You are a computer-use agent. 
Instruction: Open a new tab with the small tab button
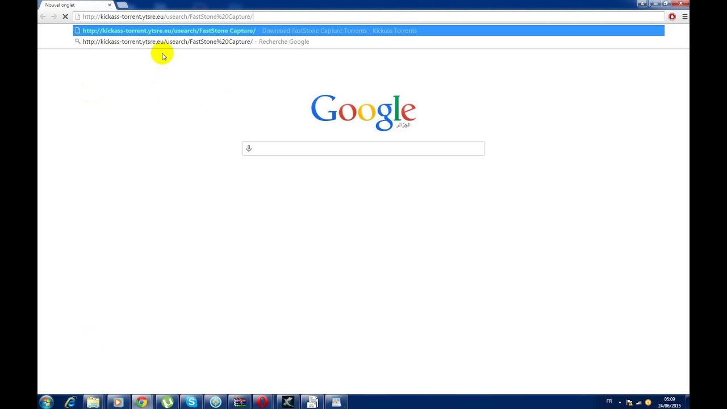coord(122,5)
